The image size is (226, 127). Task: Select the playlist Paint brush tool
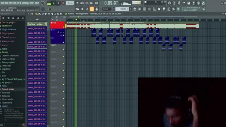point(40,14)
